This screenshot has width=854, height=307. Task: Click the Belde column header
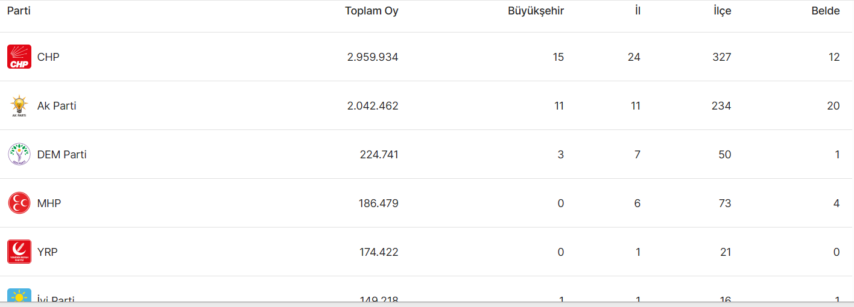[x=826, y=11]
